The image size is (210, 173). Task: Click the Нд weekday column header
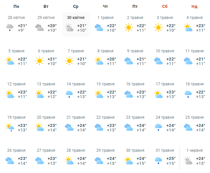[194, 6]
